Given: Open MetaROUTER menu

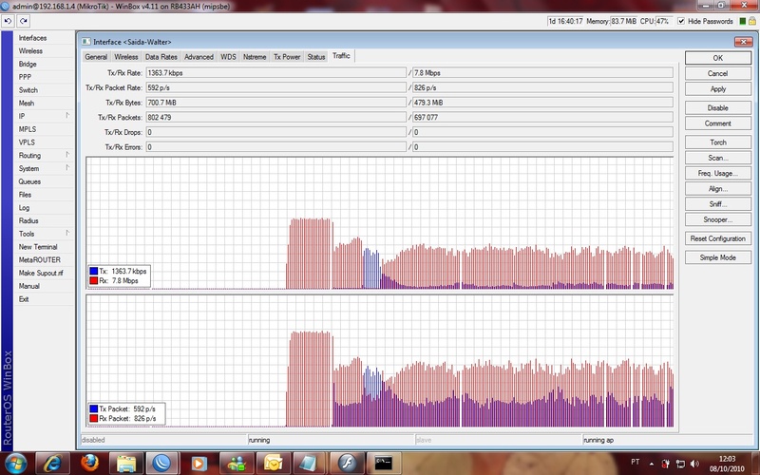Looking at the screenshot, I should 40,260.
